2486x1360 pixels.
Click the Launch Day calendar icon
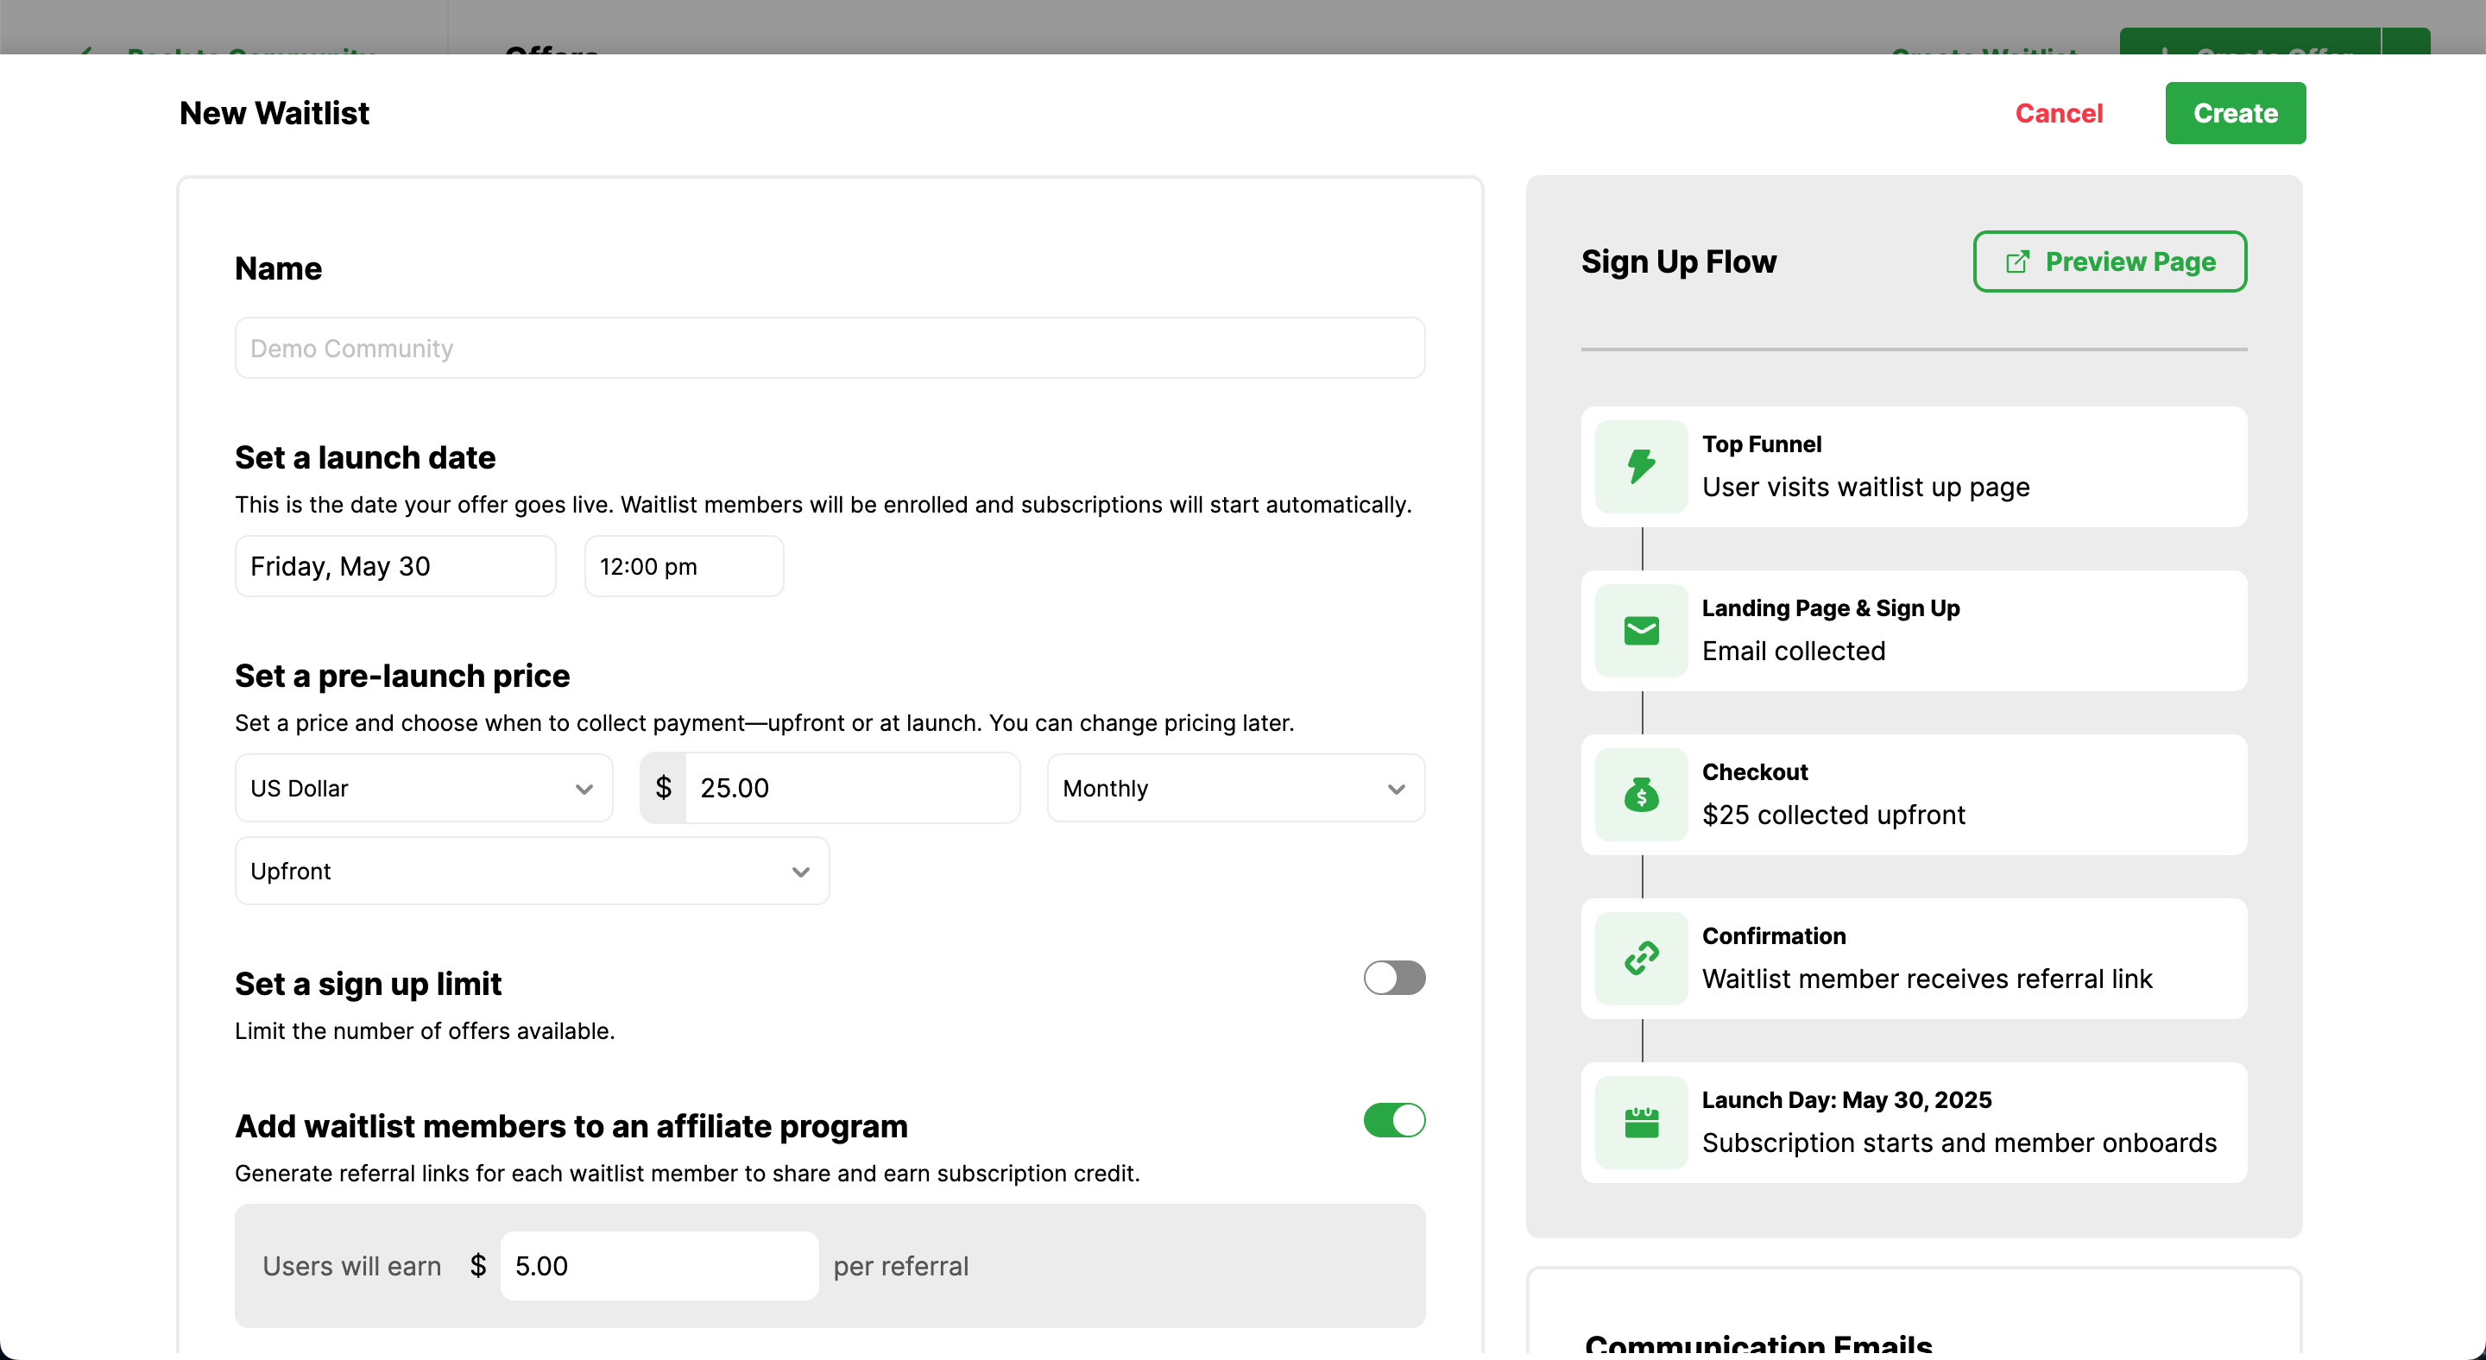click(1641, 1123)
